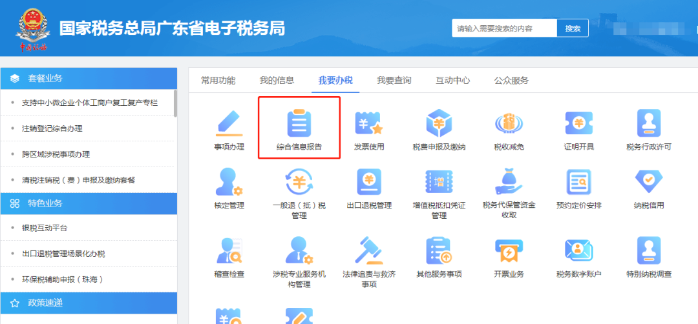Open the 注销登记综合办理 sidebar link

point(52,128)
